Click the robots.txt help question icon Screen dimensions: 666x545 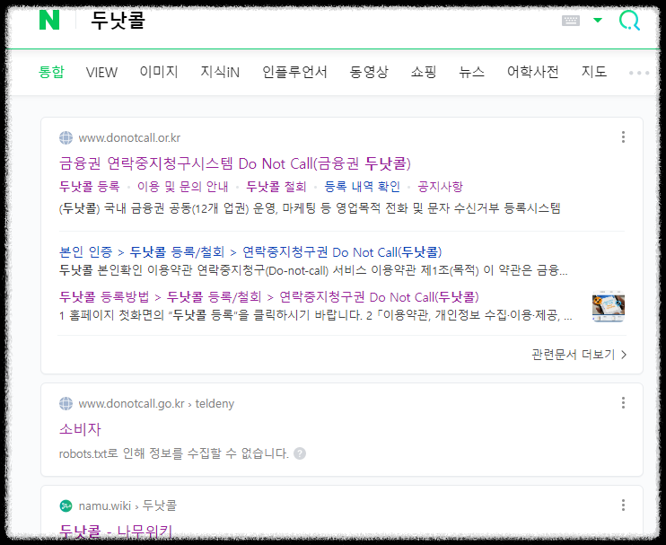300,453
